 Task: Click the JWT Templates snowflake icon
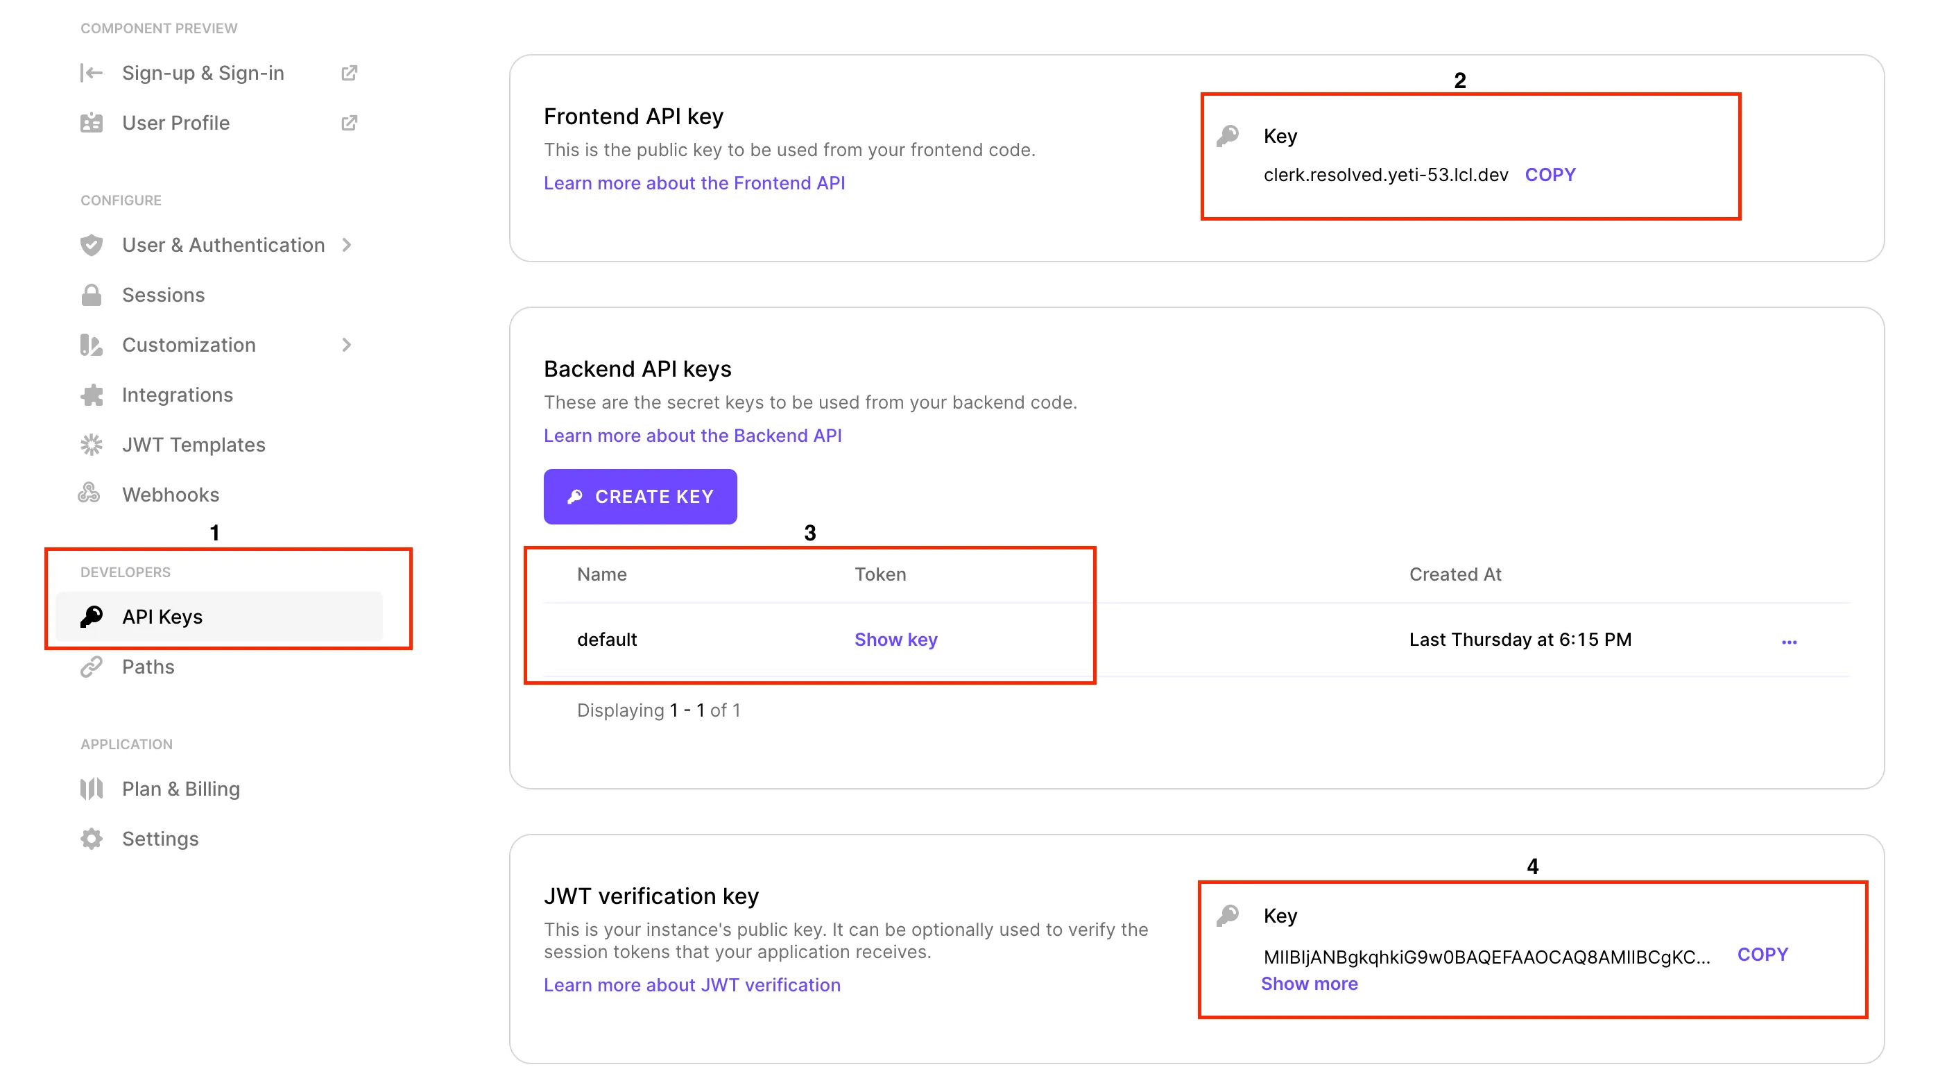91,444
